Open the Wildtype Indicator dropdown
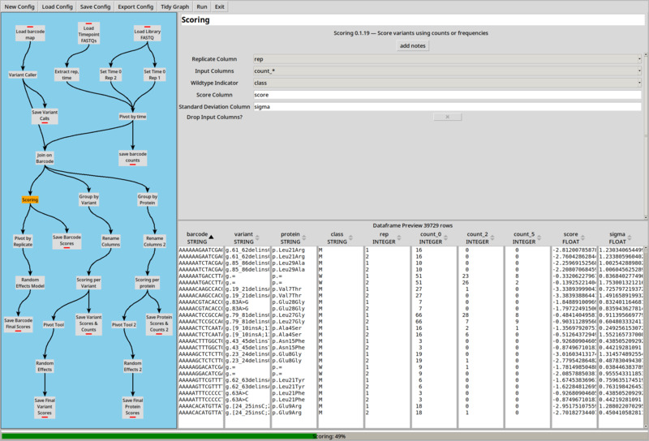This screenshot has height=441, width=649. [448, 83]
